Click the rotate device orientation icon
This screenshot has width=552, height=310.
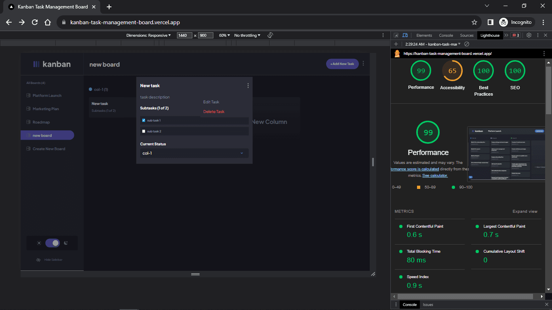[x=270, y=36]
